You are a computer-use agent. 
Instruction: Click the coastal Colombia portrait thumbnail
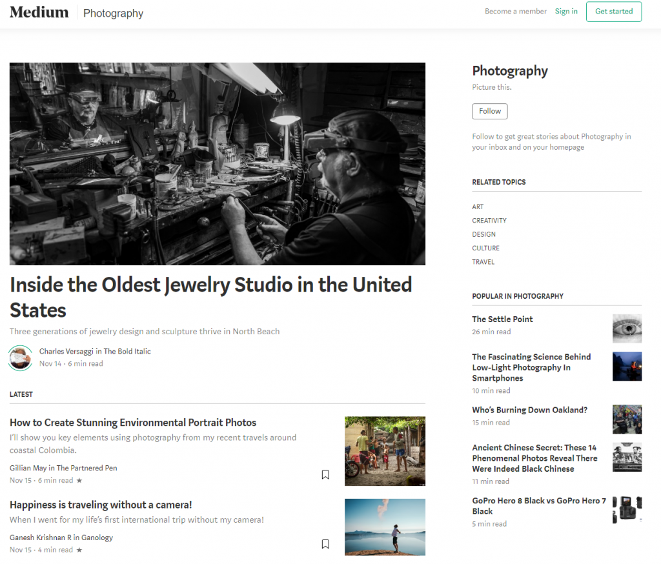[x=385, y=451]
